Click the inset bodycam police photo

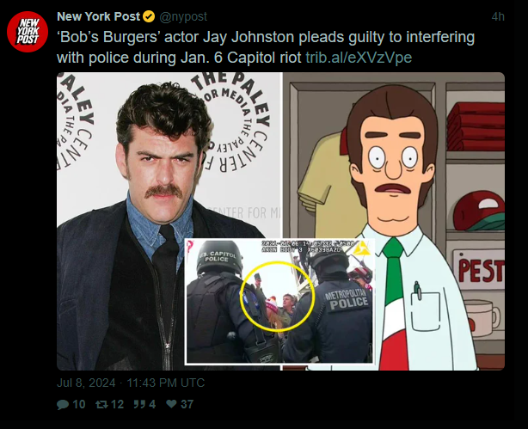tap(279, 302)
